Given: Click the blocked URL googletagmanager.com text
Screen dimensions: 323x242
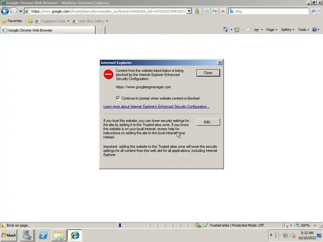Looking at the screenshot, I should [x=143, y=87].
